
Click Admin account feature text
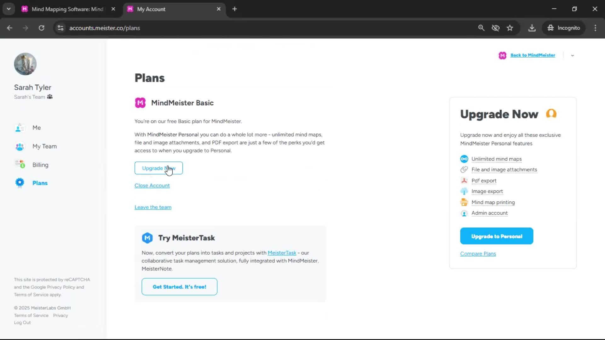click(489, 213)
